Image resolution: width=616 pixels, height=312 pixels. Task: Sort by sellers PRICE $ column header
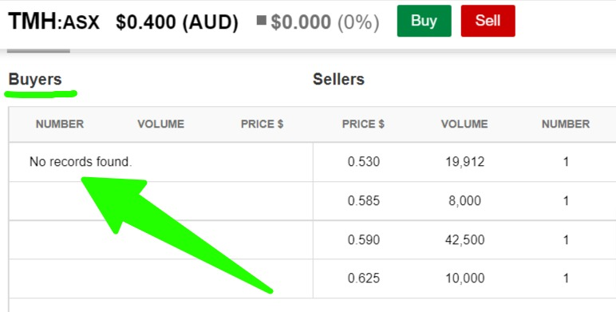click(x=363, y=124)
